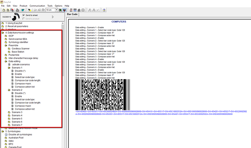Click the New file toolbar icon
251x148 pixels.
tap(4, 10)
